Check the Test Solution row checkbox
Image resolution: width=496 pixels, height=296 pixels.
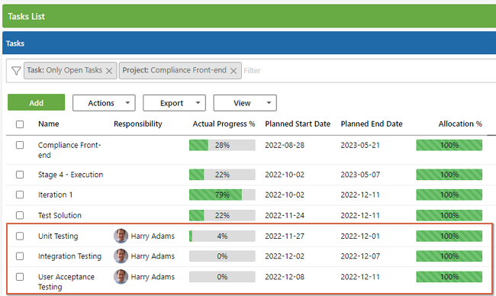tap(20, 215)
